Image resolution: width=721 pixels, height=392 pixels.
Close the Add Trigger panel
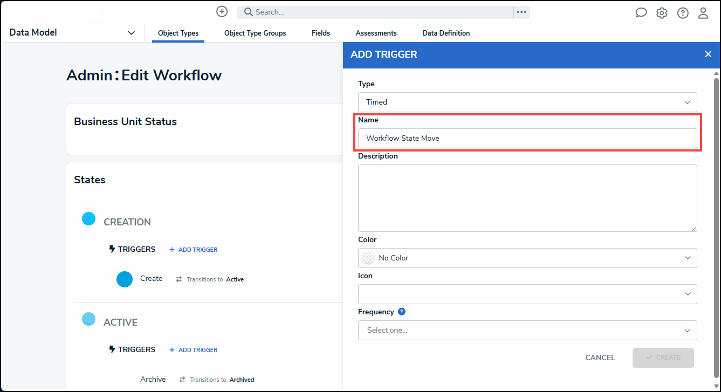click(x=708, y=54)
